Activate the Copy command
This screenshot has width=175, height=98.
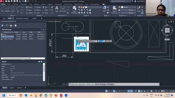[29, 10]
